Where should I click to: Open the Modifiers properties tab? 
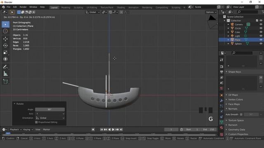[x=222, y=100]
